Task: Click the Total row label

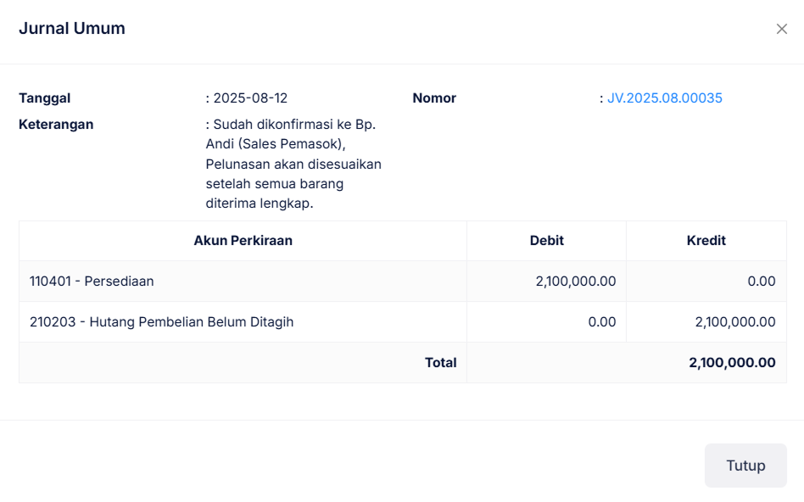Action: (x=440, y=363)
